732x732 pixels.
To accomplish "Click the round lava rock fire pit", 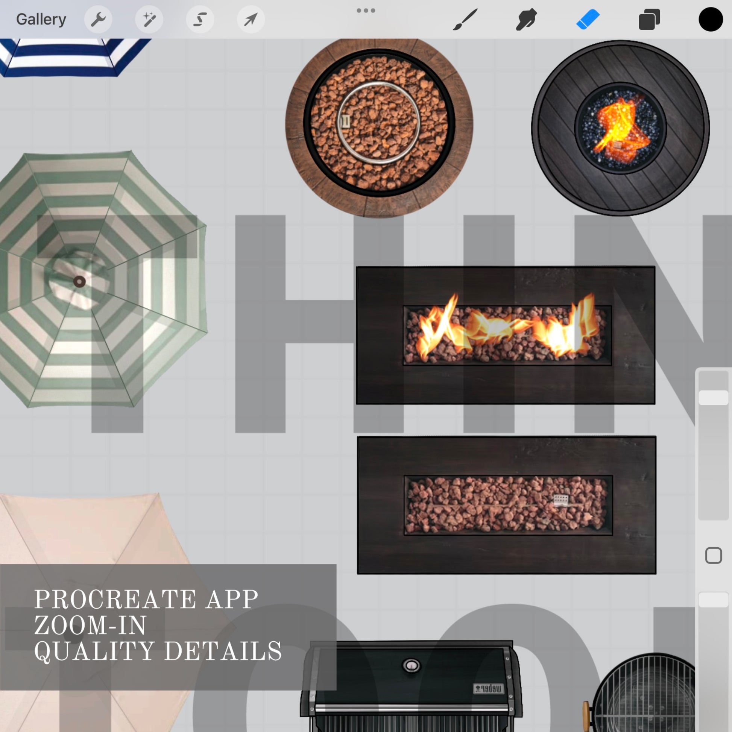I will (x=379, y=127).
